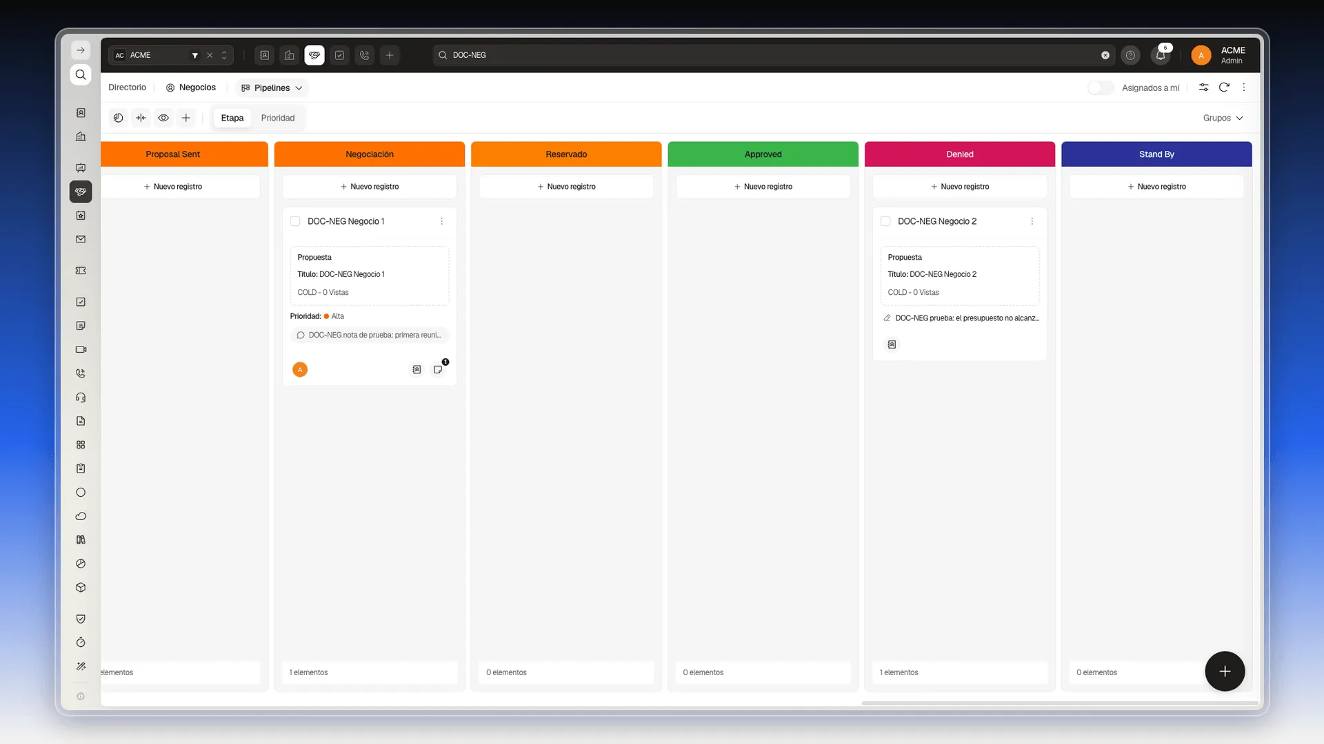1324x744 pixels.
Task: Open Contacts from the left sidebar
Action: click(81, 112)
